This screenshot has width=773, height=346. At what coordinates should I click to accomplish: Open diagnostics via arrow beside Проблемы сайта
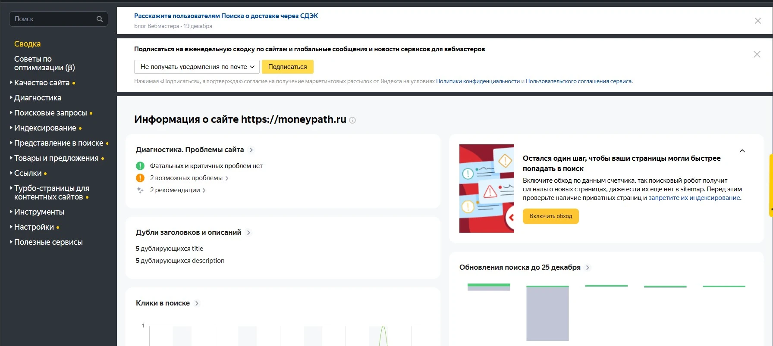[x=251, y=150]
